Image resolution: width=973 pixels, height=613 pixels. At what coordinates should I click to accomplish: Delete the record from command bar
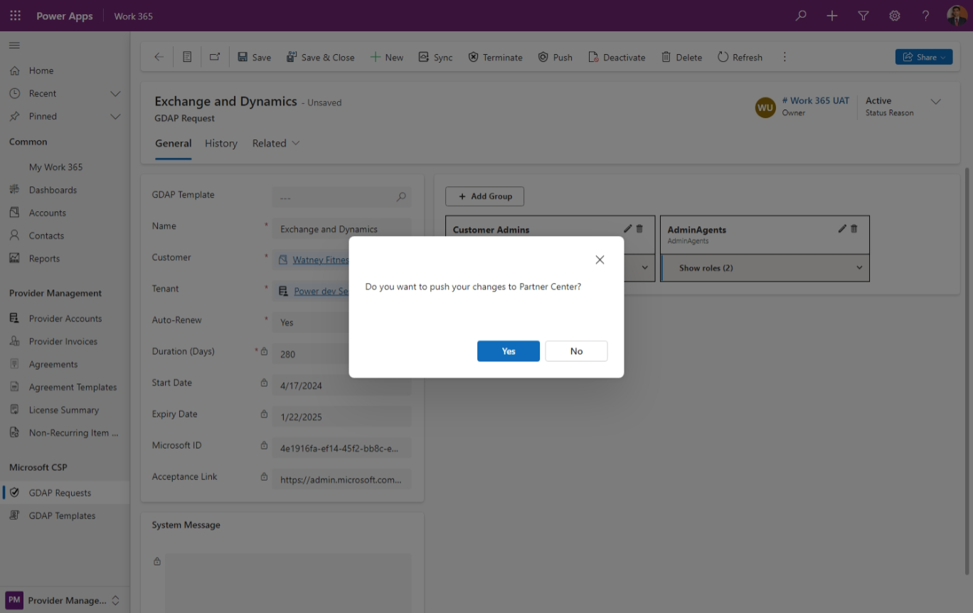(x=681, y=58)
